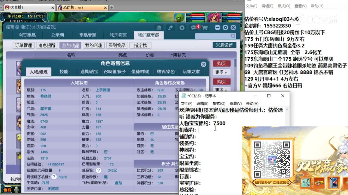The image size is (348, 195).
Task: Click the question mark next to 总经验
Action: tap(98, 170)
